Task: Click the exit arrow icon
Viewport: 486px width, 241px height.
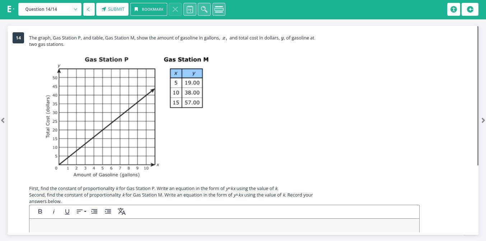Action: pos(470,9)
